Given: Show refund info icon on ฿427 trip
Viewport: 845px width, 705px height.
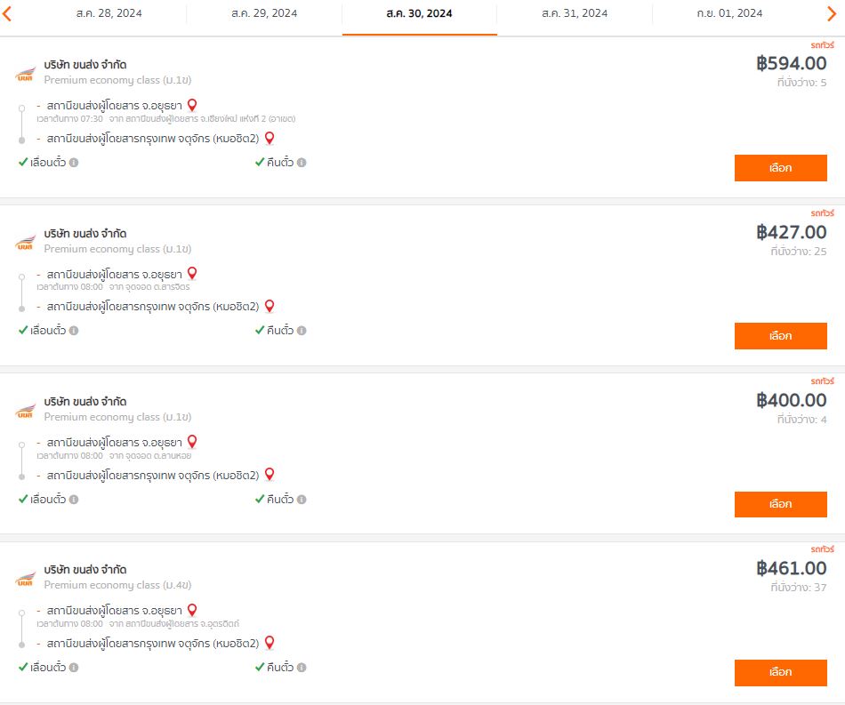Looking at the screenshot, I should 302,330.
